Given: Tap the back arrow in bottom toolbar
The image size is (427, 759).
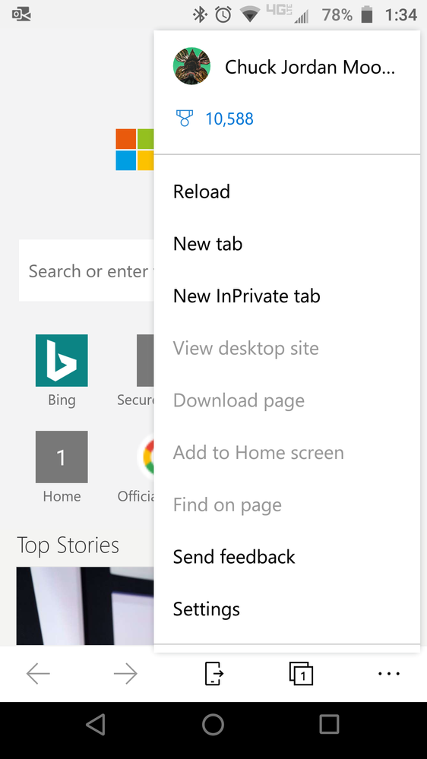Looking at the screenshot, I should (x=38, y=673).
